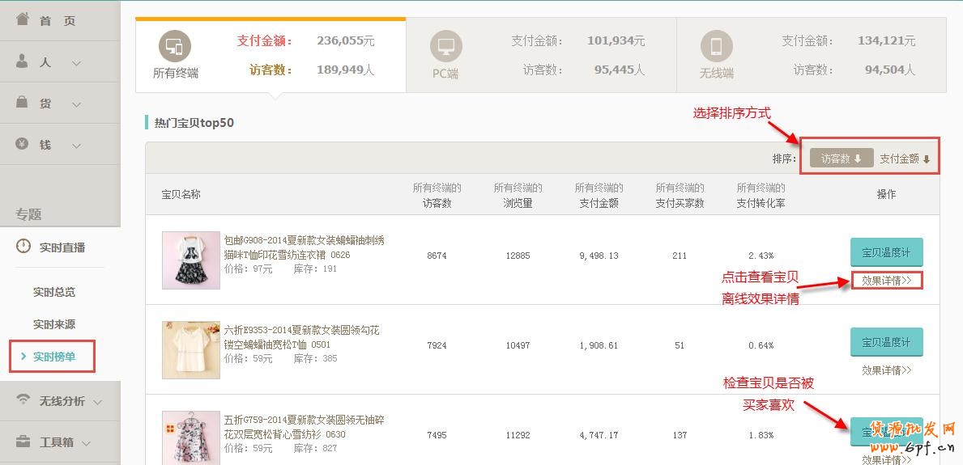Screen dimensions: 963x465
Task: Click the 热门宝贝top50 heading
Action: click(x=194, y=122)
